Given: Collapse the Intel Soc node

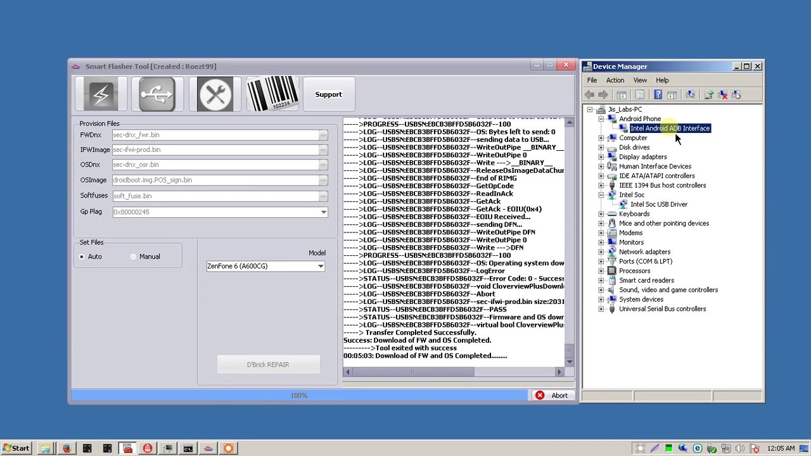Looking at the screenshot, I should tap(601, 195).
